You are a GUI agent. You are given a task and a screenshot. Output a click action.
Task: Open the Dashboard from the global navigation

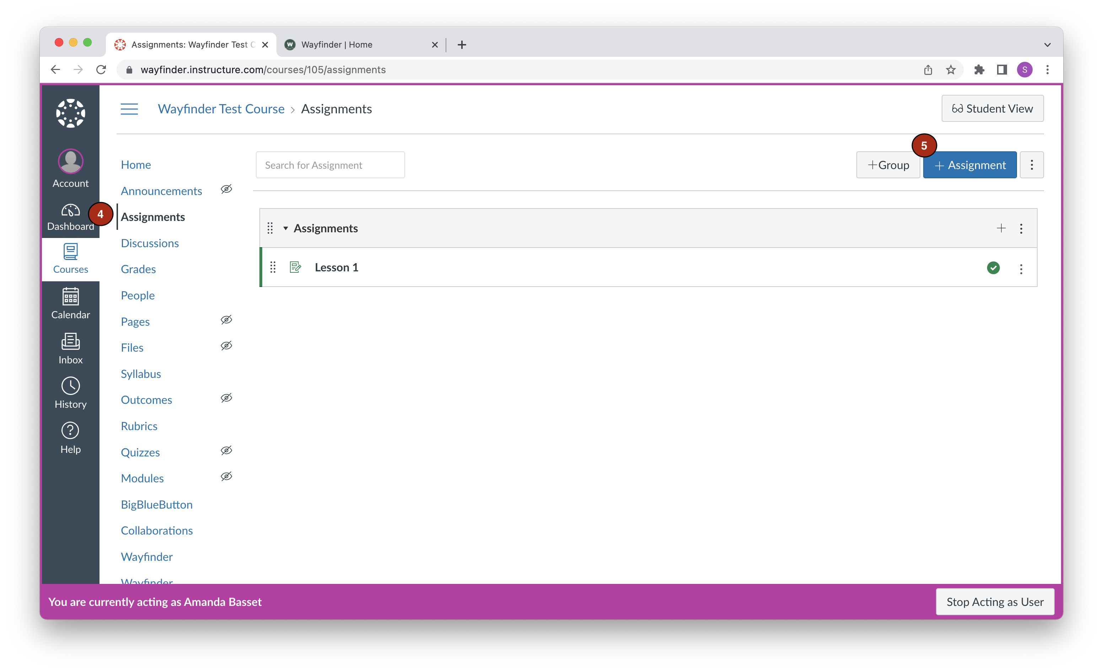coord(70,217)
